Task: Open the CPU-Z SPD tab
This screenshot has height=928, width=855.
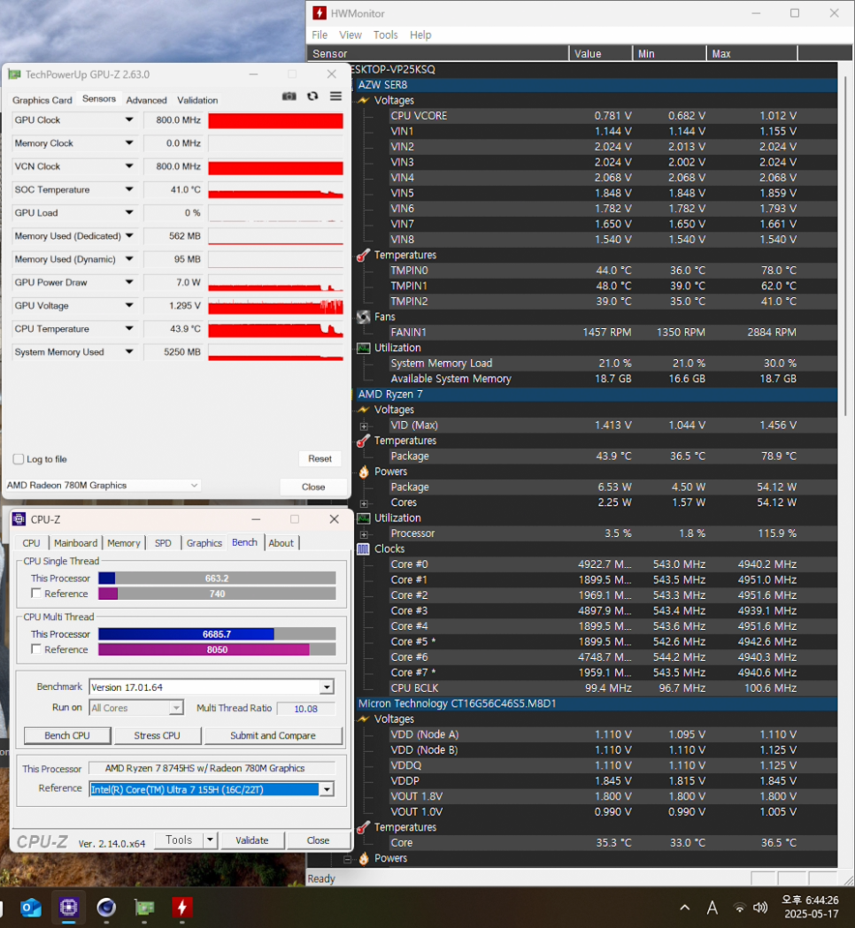Action: [x=163, y=542]
